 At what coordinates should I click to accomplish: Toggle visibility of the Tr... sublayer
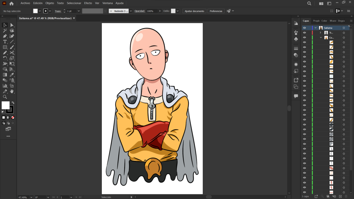(304, 33)
